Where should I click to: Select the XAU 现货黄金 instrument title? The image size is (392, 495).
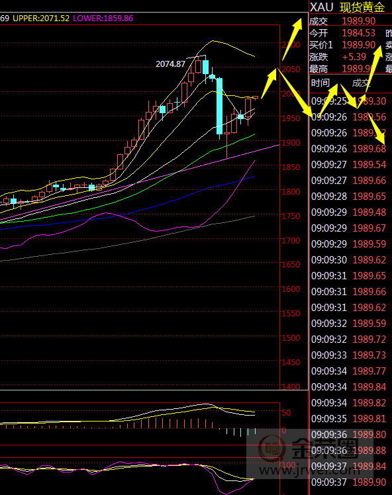348,7
